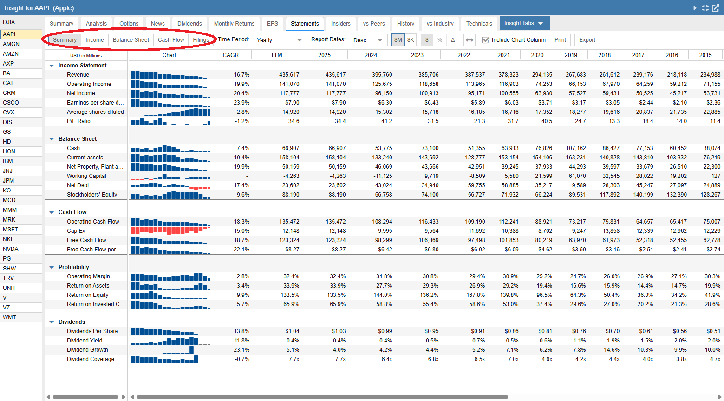Click scroll-left arrow under the row labels
724x401 pixels.
(48, 397)
